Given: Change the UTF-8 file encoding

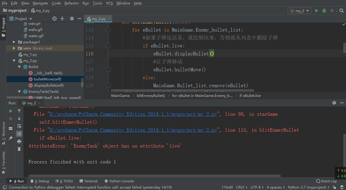Looking at the screenshot, I should [x=257, y=187].
